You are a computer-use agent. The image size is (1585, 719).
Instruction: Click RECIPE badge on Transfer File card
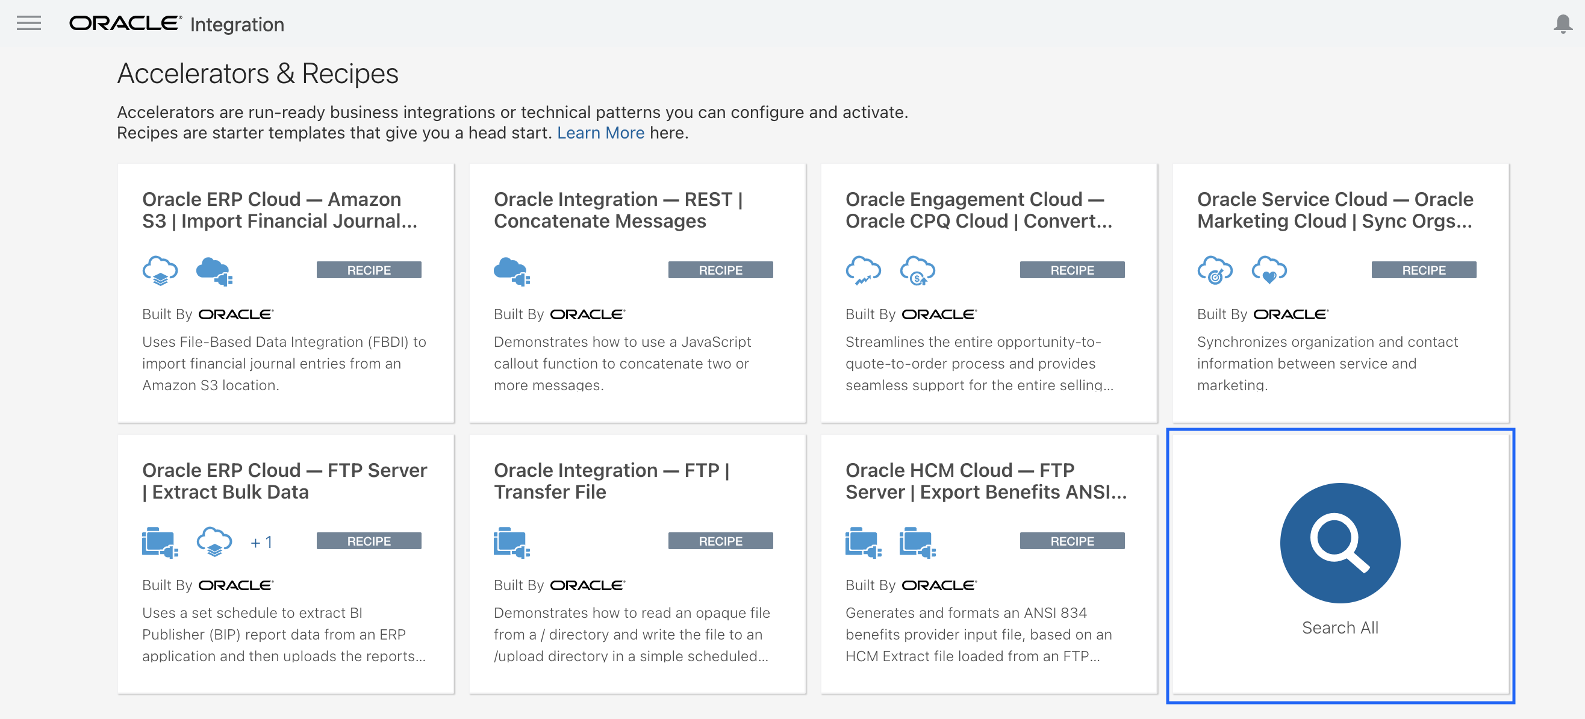(x=720, y=541)
